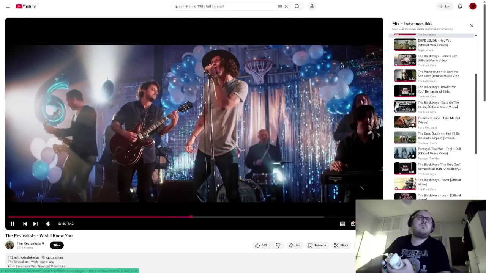Share the video with Jaa

point(294,245)
